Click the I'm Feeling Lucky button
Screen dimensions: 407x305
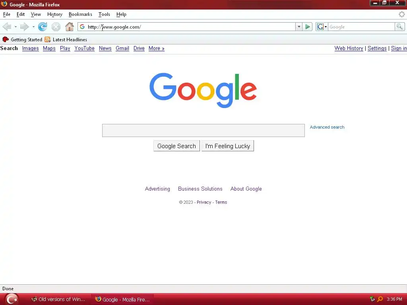click(x=228, y=146)
